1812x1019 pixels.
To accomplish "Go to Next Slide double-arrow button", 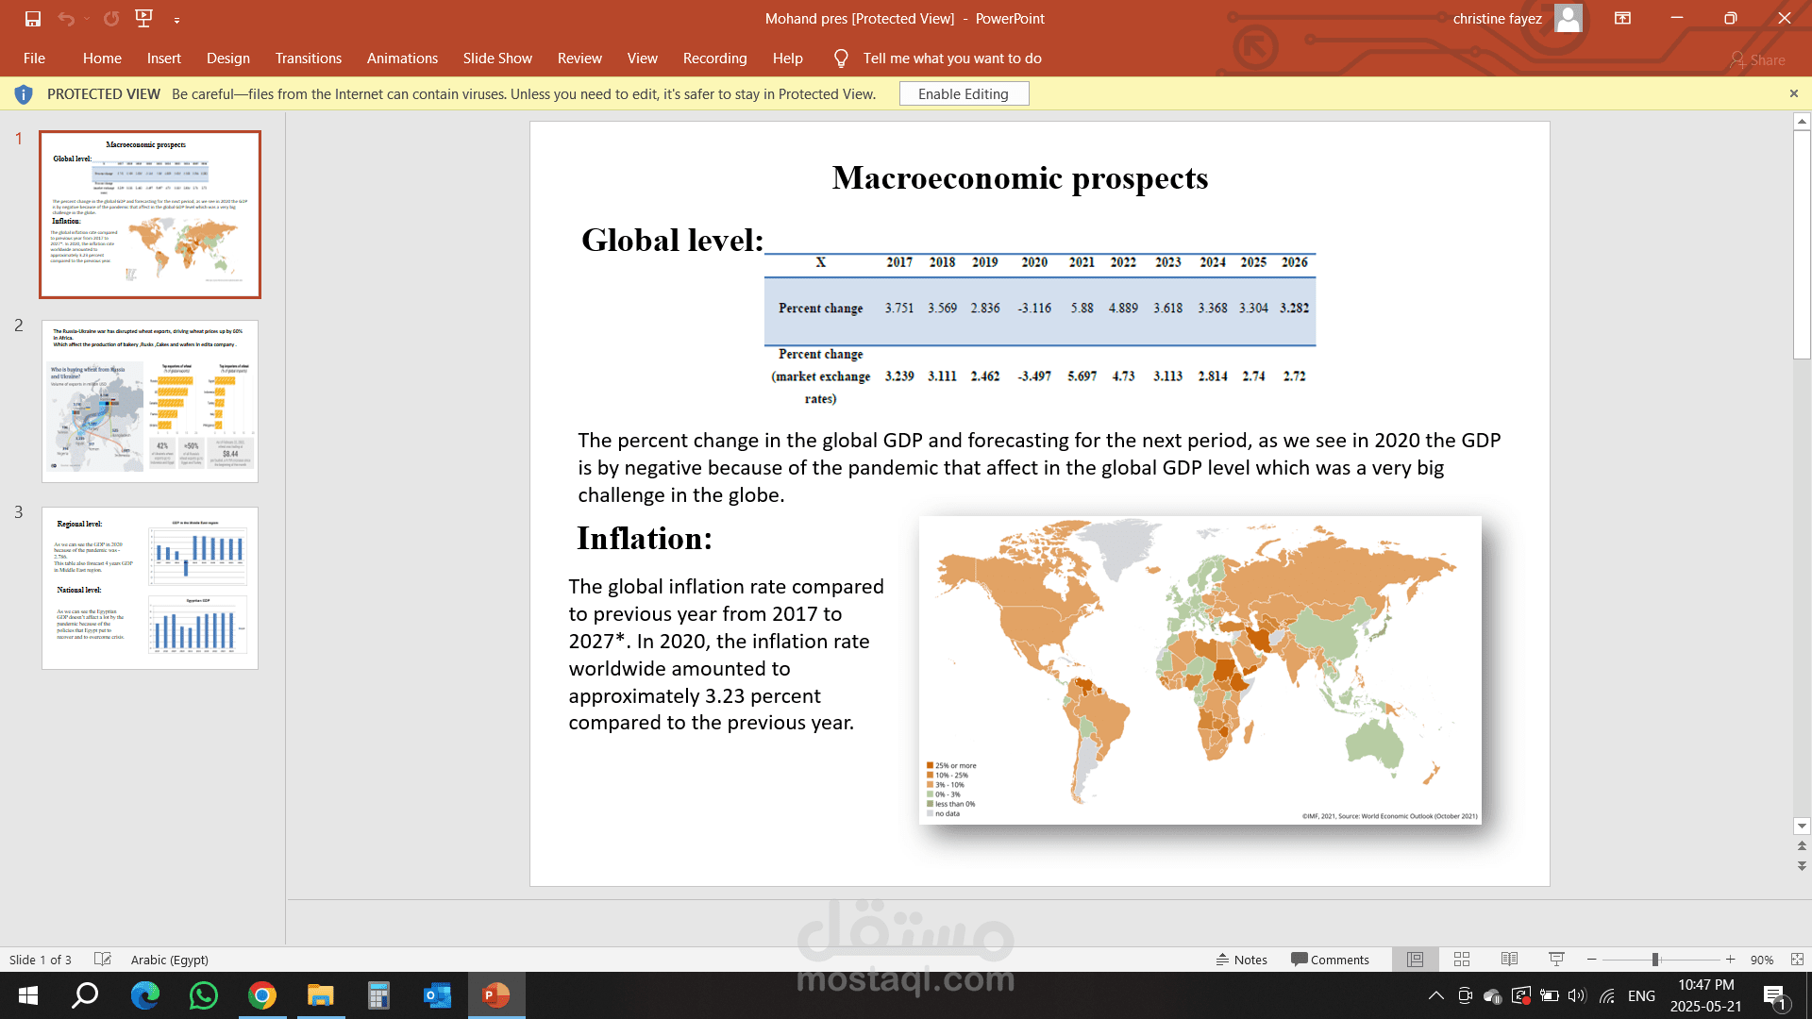I will pos(1802,865).
